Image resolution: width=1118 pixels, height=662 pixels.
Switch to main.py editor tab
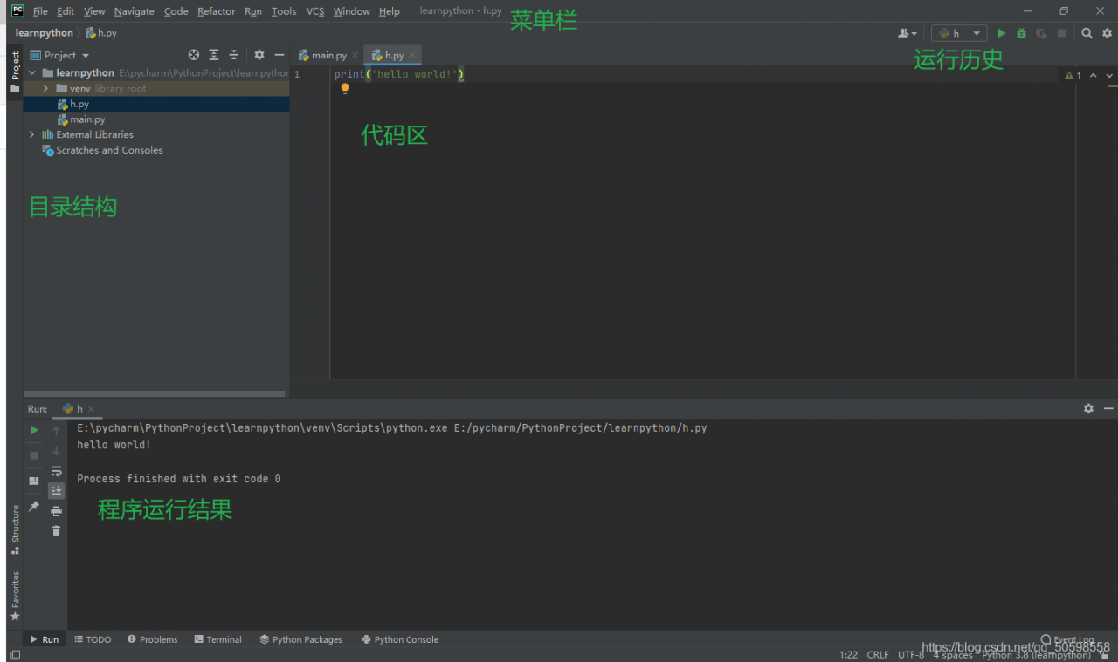tap(329, 55)
